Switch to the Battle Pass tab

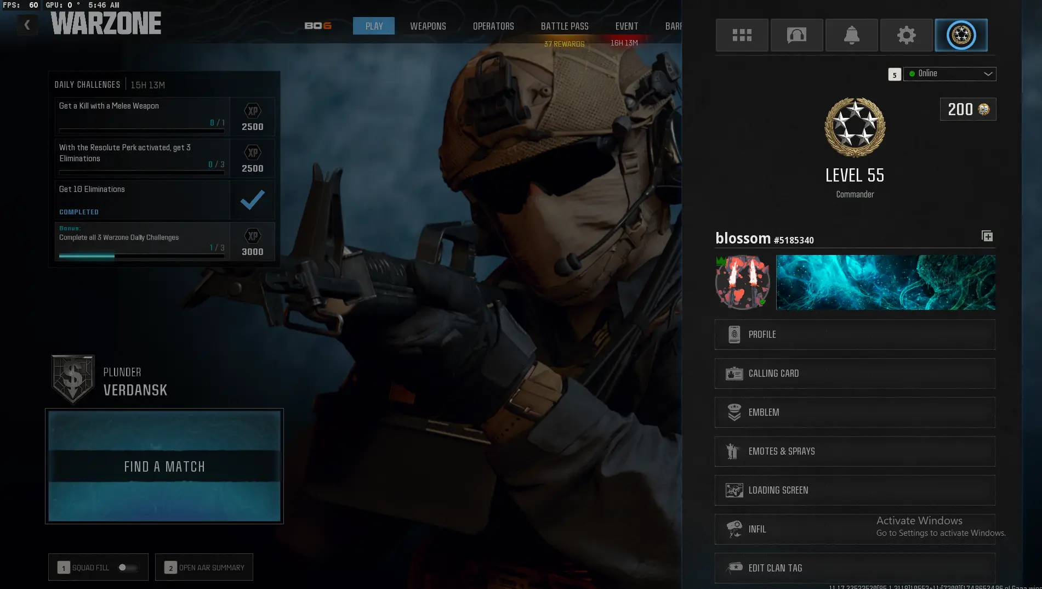tap(565, 26)
